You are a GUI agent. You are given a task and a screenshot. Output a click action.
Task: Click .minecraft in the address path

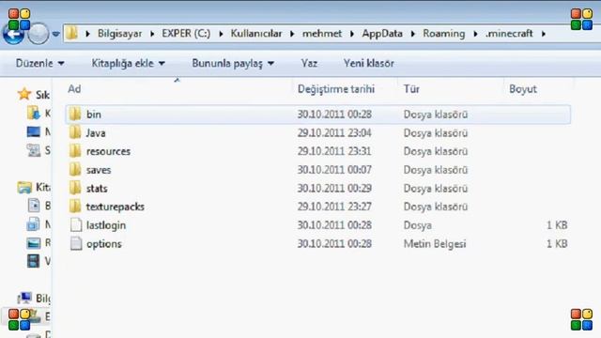[x=509, y=34]
